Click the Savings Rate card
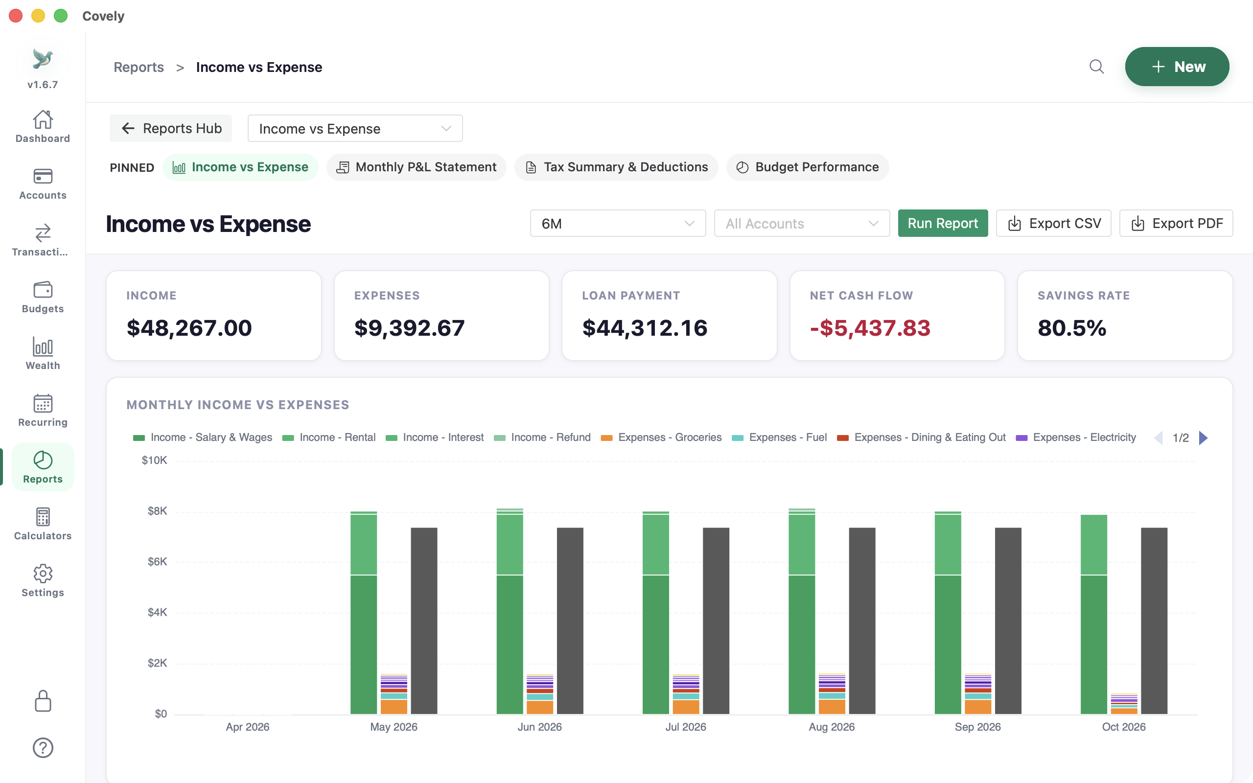The width and height of the screenshot is (1253, 783). click(1125, 315)
